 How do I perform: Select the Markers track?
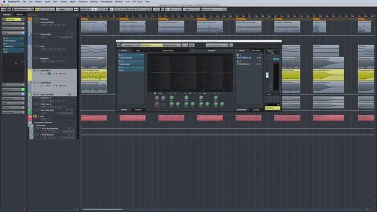[44, 19]
